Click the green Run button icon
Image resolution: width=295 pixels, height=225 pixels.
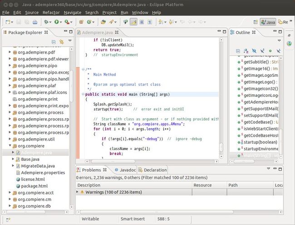(x=56, y=22)
